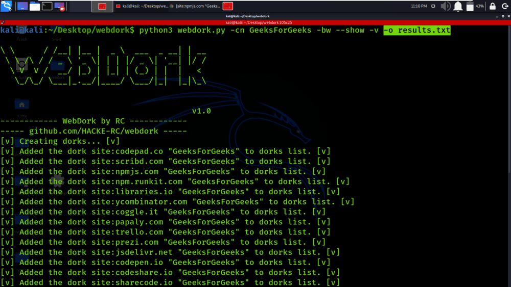511x287 pixels.
Task: Launch terminal emulator from panel
Action: [47, 6]
